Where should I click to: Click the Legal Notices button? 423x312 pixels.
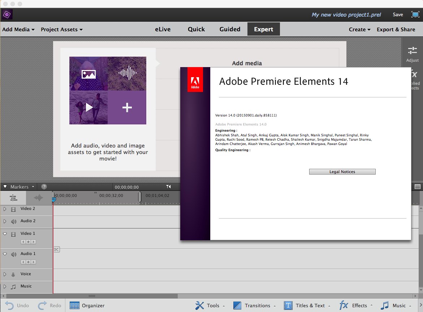pyautogui.click(x=342, y=172)
